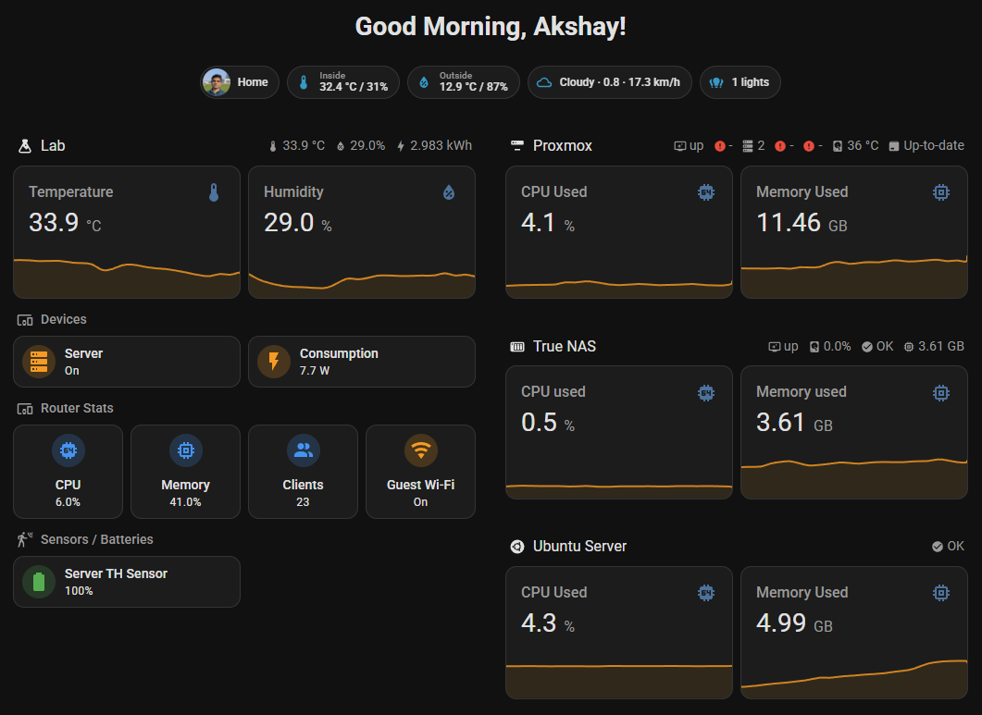Click the temperature icon next to 36 °C Proxmox stat
The image size is (982, 715).
point(838,145)
